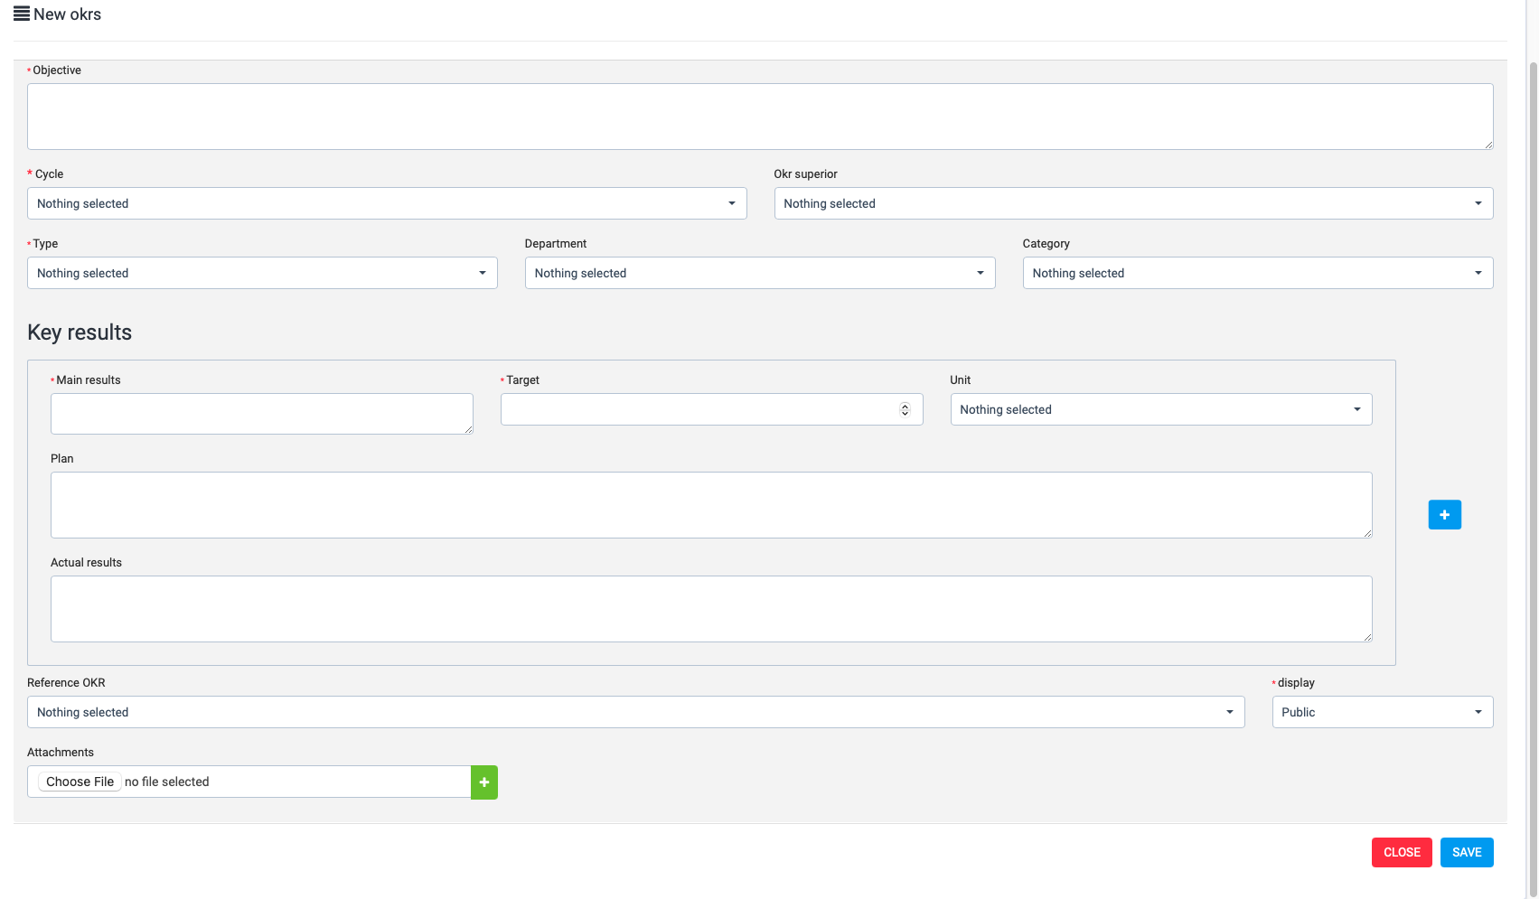Viewport: 1539px width, 899px height.
Task: Click inside the Actual results text area
Action: click(x=710, y=609)
